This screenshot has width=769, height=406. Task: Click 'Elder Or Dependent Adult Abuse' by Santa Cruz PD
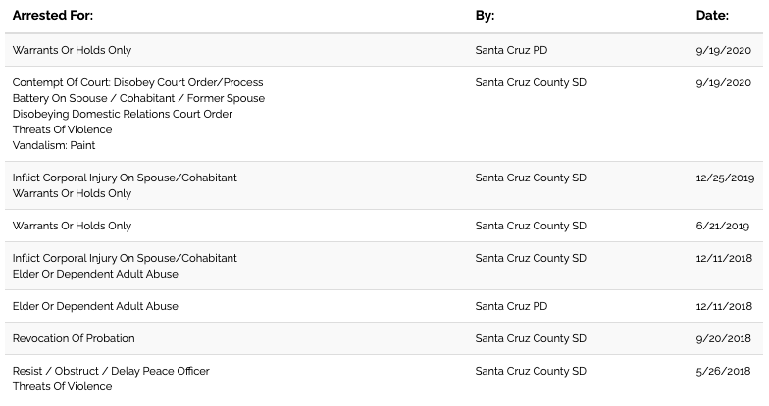click(x=95, y=306)
